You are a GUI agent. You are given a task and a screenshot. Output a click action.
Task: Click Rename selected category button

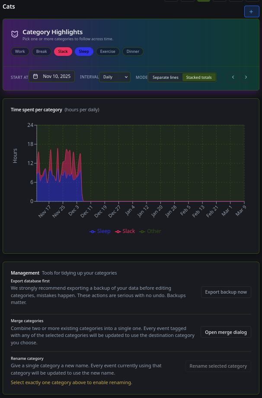[218, 366]
